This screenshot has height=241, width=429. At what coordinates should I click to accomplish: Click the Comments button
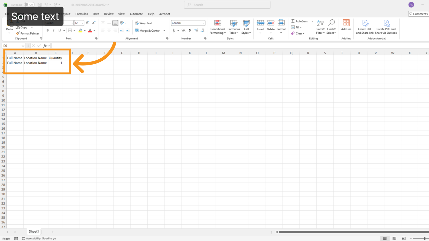pos(418,14)
